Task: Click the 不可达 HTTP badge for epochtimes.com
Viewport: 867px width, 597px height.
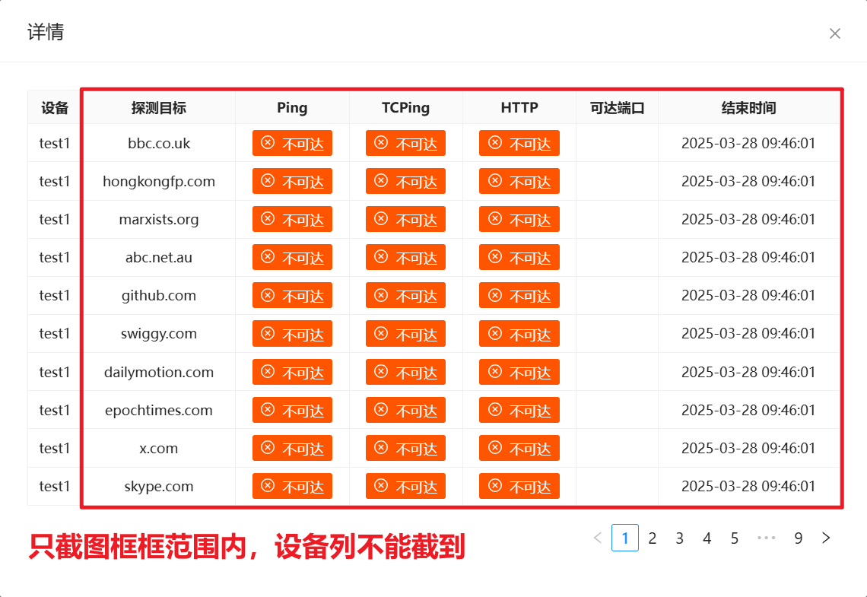Action: tap(519, 410)
